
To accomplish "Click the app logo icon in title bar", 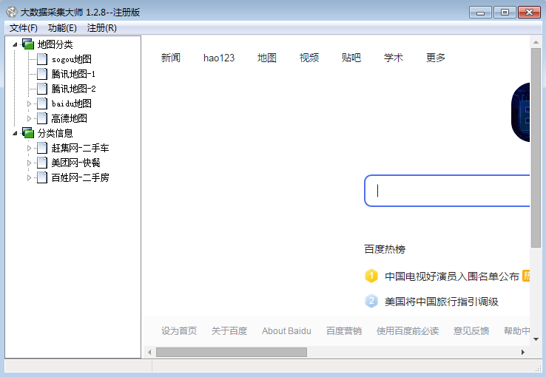I will pos(12,12).
